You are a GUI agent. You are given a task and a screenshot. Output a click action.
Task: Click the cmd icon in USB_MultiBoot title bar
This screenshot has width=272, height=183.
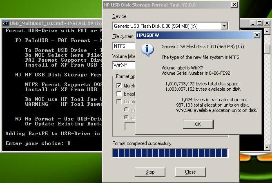(x=5, y=23)
